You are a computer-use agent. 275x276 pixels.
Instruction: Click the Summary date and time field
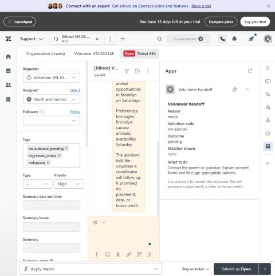[52, 205]
